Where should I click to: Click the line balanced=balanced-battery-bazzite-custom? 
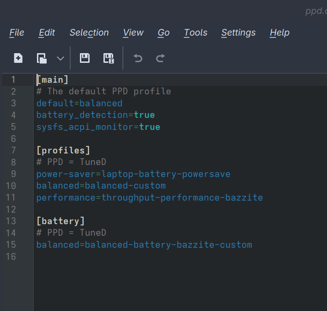pos(144,245)
